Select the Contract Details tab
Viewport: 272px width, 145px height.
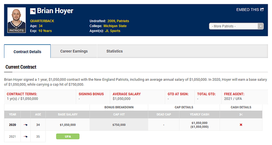28,52
